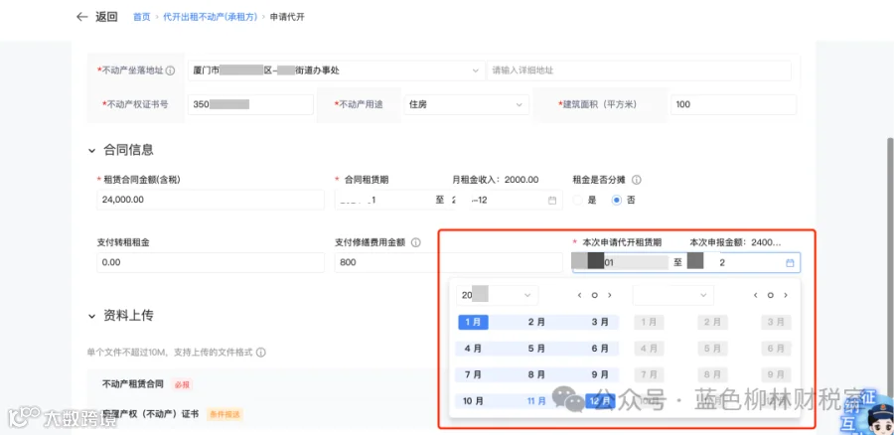Screen dimensions: 894x435
Task: Click the calendar icon in 本次申请代开租赁期 field
Action: [790, 263]
